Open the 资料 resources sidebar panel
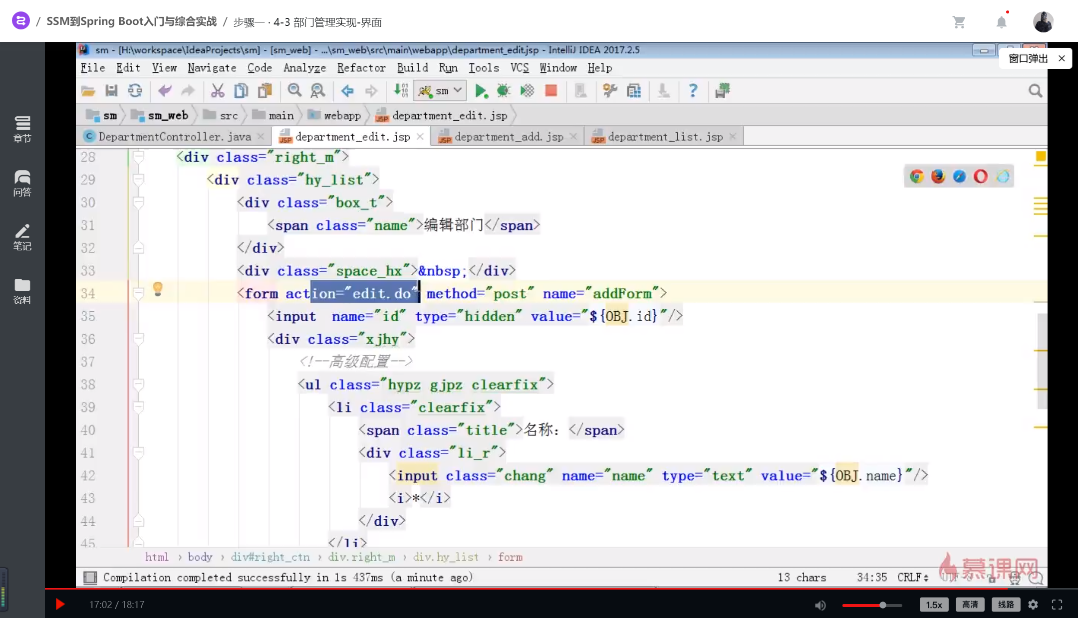Viewport: 1078px width, 618px height. [x=22, y=291]
